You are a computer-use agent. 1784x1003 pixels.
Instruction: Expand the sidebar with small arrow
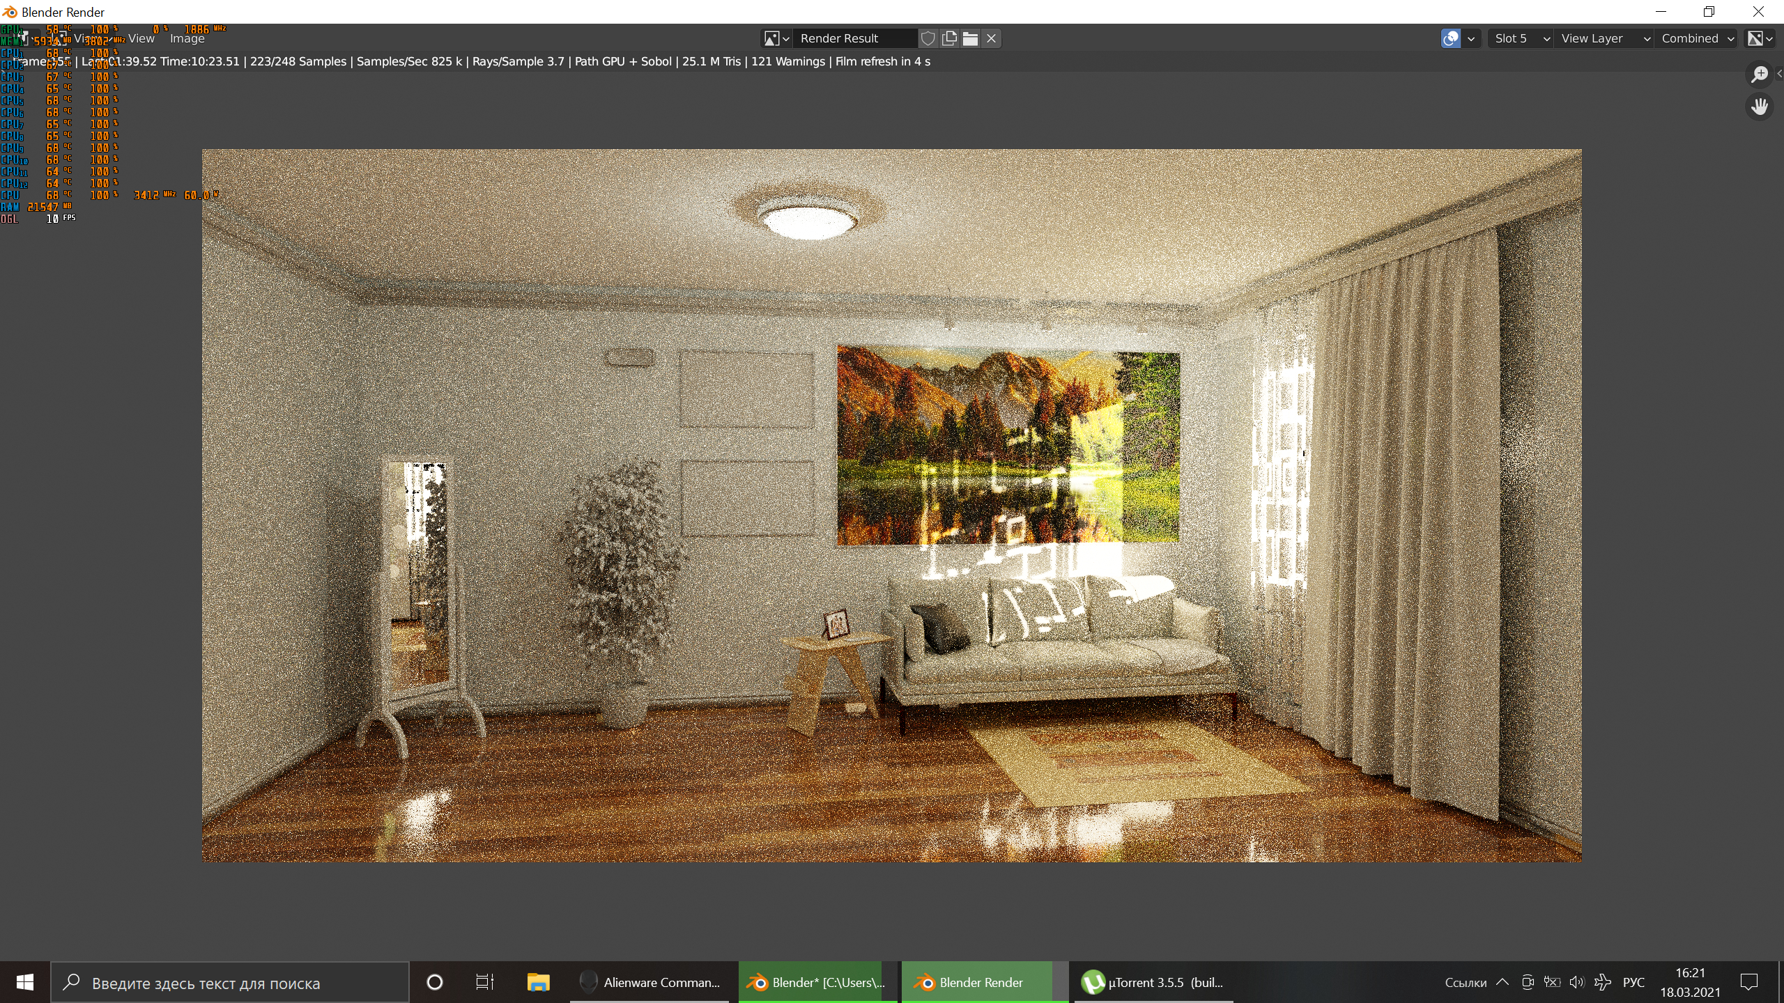pos(1779,74)
